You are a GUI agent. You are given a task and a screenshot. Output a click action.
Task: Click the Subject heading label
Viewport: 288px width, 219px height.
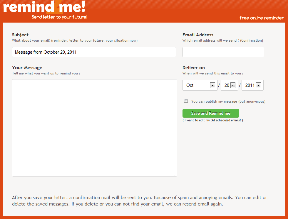tap(20, 35)
